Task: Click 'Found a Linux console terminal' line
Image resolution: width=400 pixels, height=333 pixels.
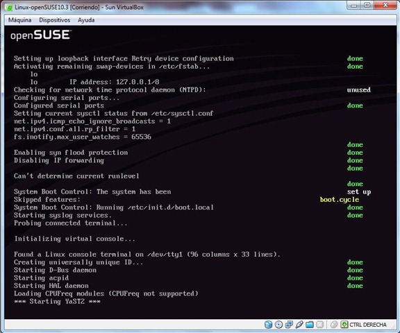Action: [147, 255]
